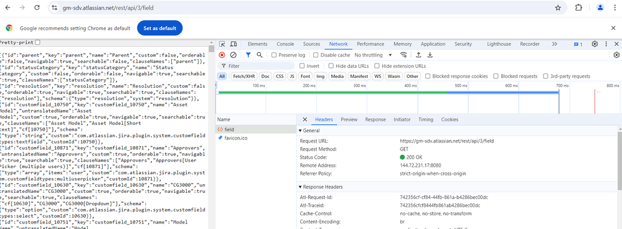Tick Blocked response cookies checkbox
622x229 pixels.
click(x=428, y=76)
